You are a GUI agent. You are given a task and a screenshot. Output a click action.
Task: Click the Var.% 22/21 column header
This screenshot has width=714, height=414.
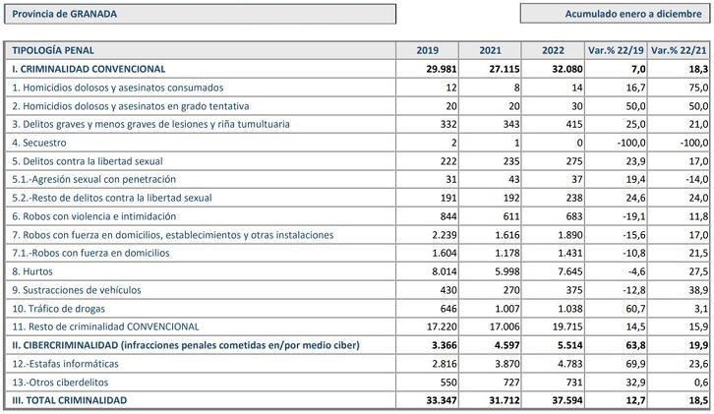[x=680, y=51]
